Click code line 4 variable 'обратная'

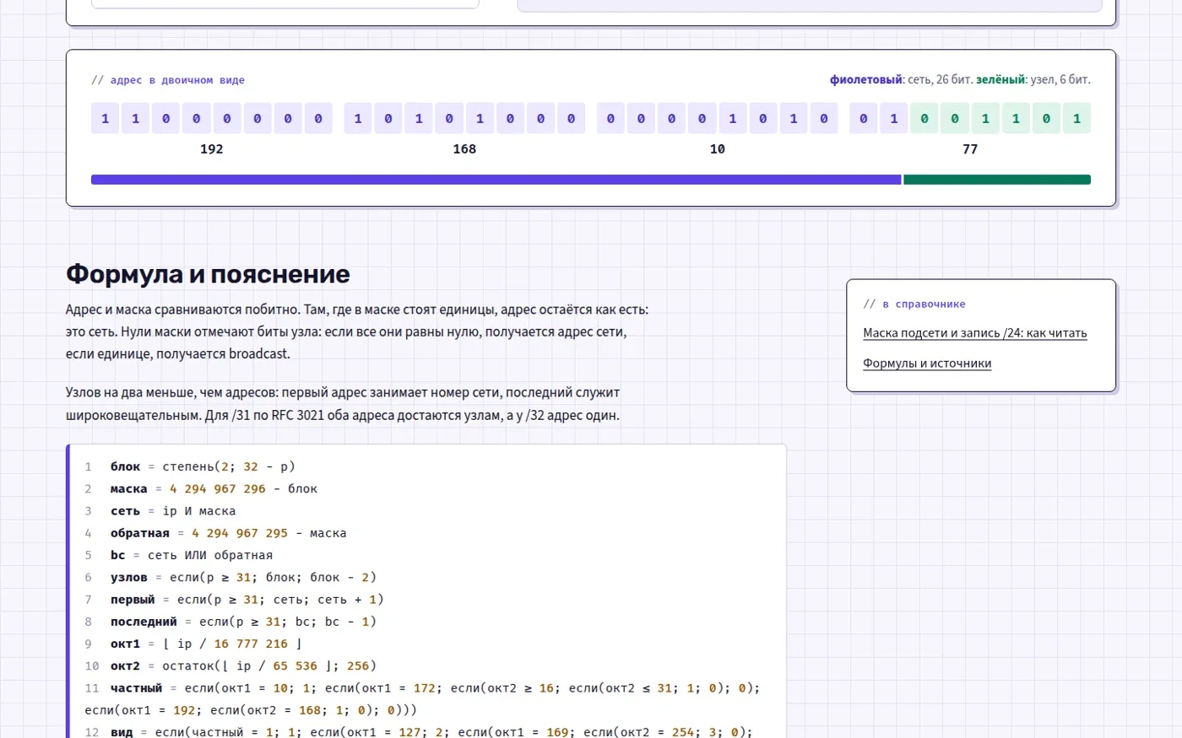point(140,533)
